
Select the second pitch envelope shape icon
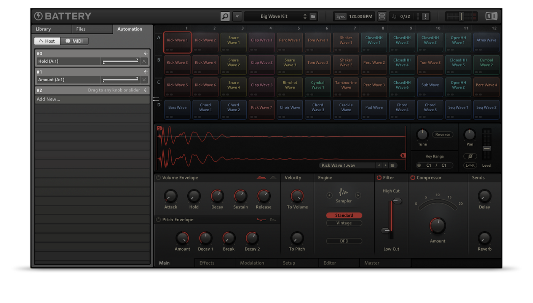pos(273,219)
